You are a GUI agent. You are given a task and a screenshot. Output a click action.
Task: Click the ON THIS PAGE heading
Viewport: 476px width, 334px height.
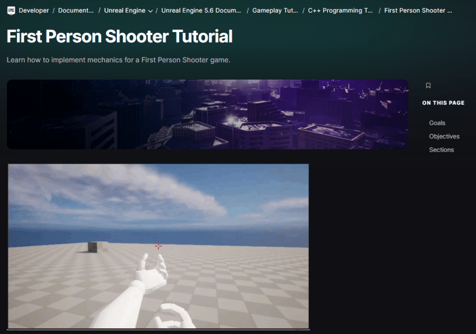[443, 103]
